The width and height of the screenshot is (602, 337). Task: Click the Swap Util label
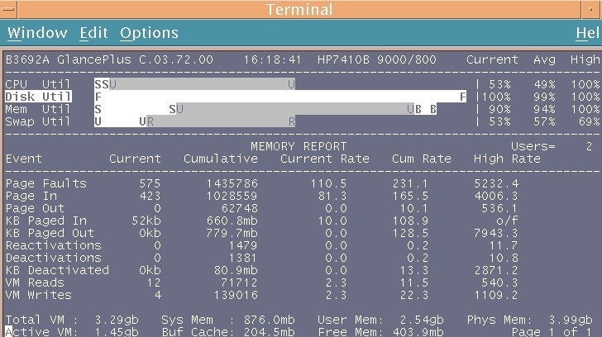pyautogui.click(x=38, y=121)
